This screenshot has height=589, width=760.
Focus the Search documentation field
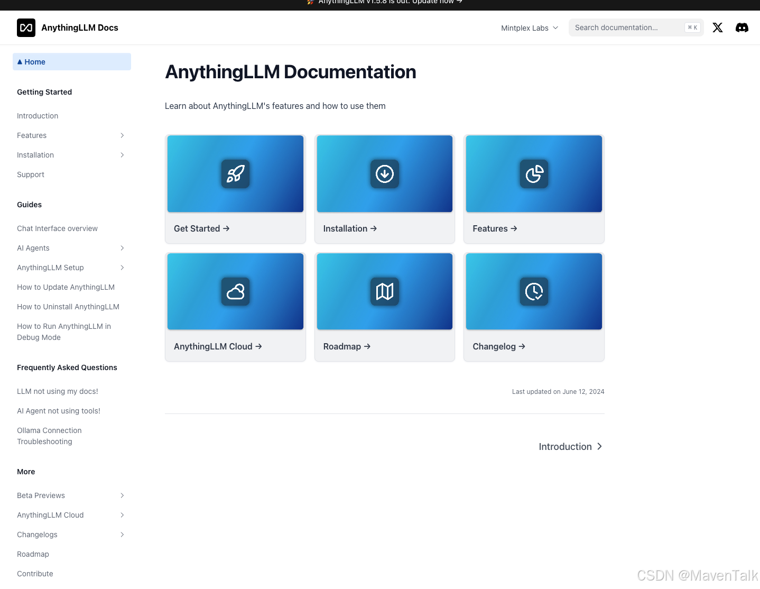pyautogui.click(x=636, y=27)
